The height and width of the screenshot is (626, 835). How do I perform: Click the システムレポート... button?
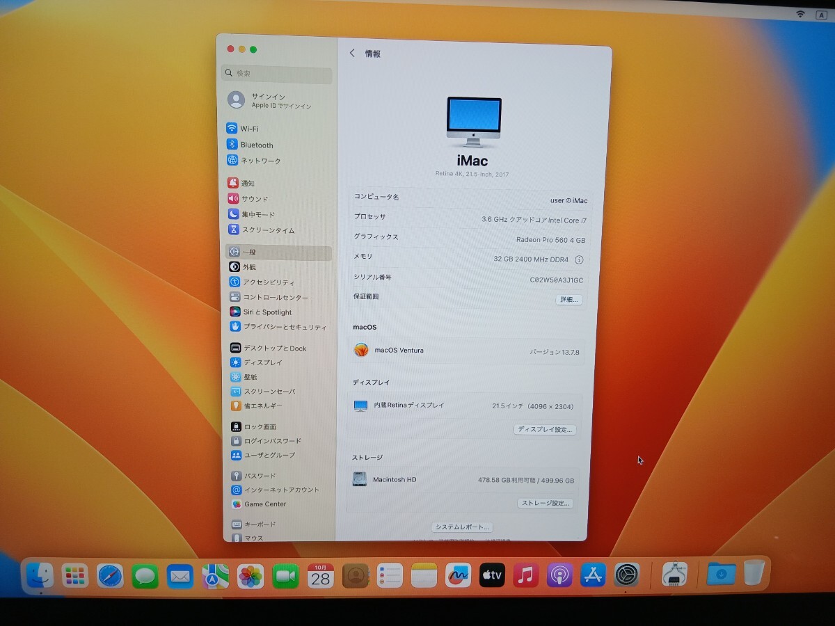click(463, 527)
